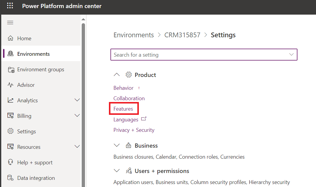316x187 pixels.
Task: Click the external link icon beside Languages
Action: coord(144,119)
